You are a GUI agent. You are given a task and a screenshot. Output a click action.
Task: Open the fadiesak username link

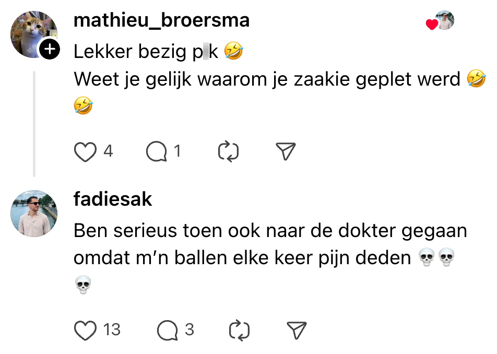pos(113,199)
